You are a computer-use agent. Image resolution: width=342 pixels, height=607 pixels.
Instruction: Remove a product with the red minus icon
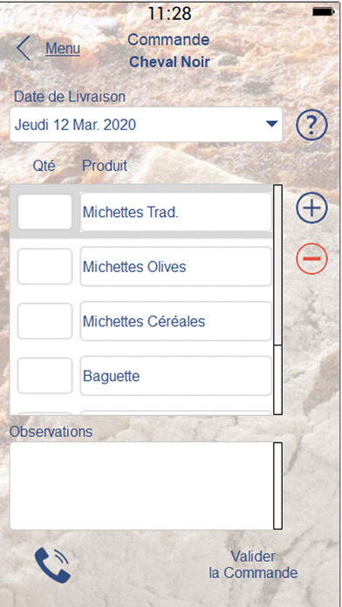[x=311, y=259]
